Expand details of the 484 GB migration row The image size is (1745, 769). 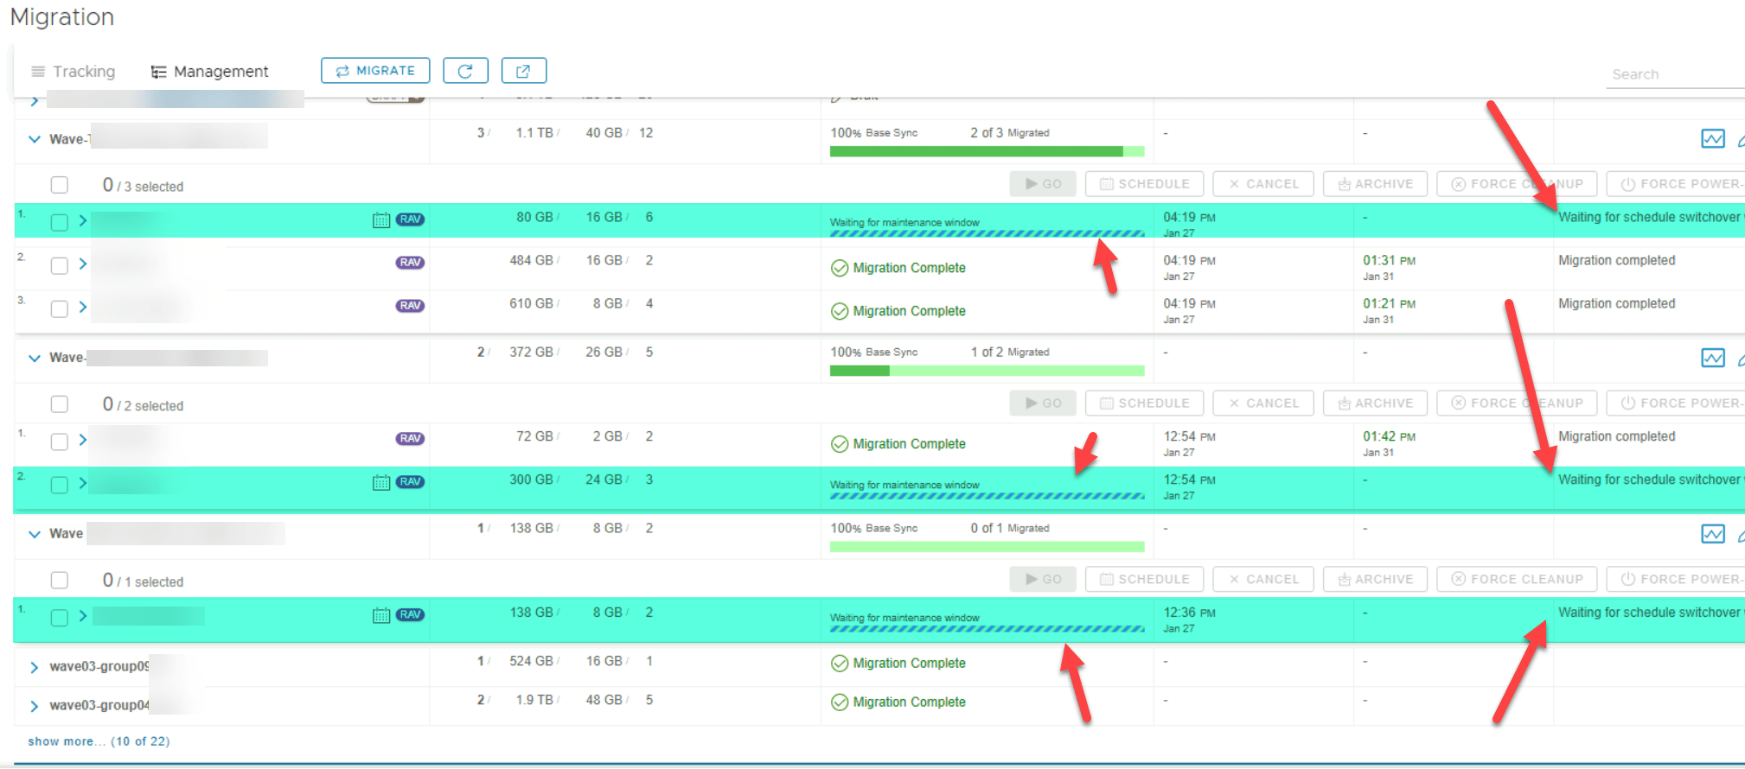point(83,264)
